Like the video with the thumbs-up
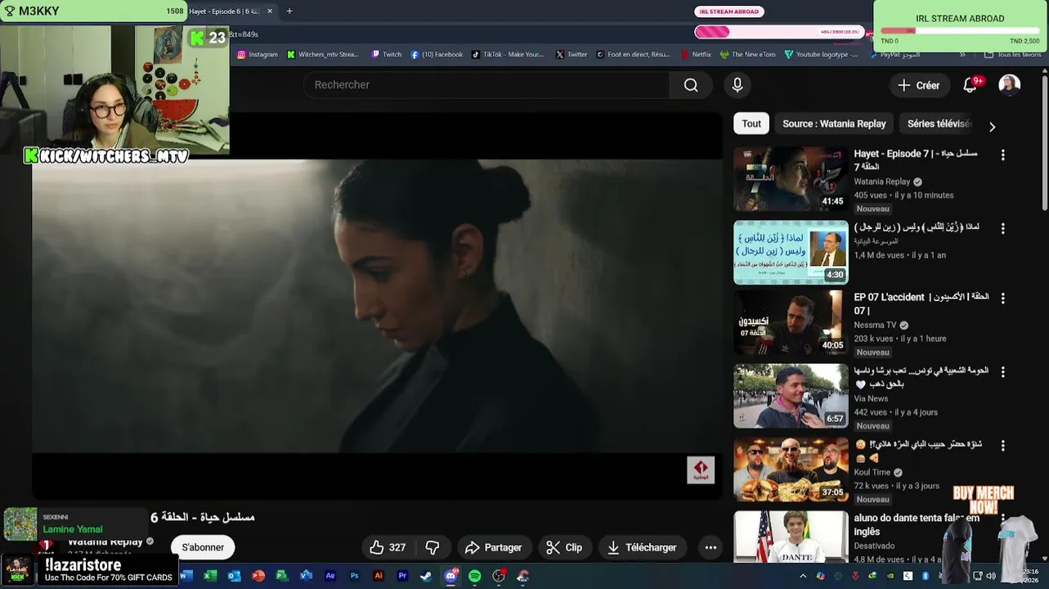Screen dimensions: 1049x589 click(387, 547)
